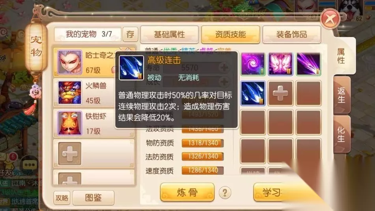Select the 化生 side tab
The width and height of the screenshot is (375, 211).
(x=341, y=134)
